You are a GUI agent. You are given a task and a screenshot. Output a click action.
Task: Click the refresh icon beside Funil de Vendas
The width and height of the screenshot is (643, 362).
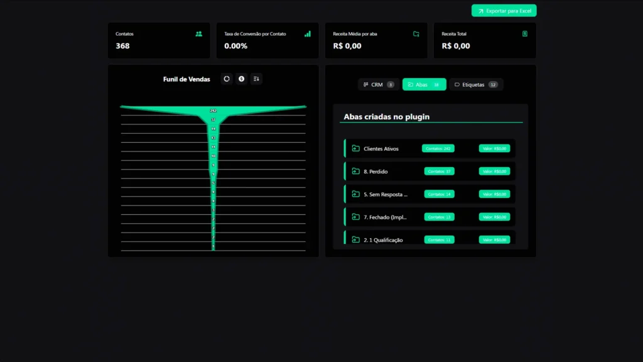click(227, 79)
